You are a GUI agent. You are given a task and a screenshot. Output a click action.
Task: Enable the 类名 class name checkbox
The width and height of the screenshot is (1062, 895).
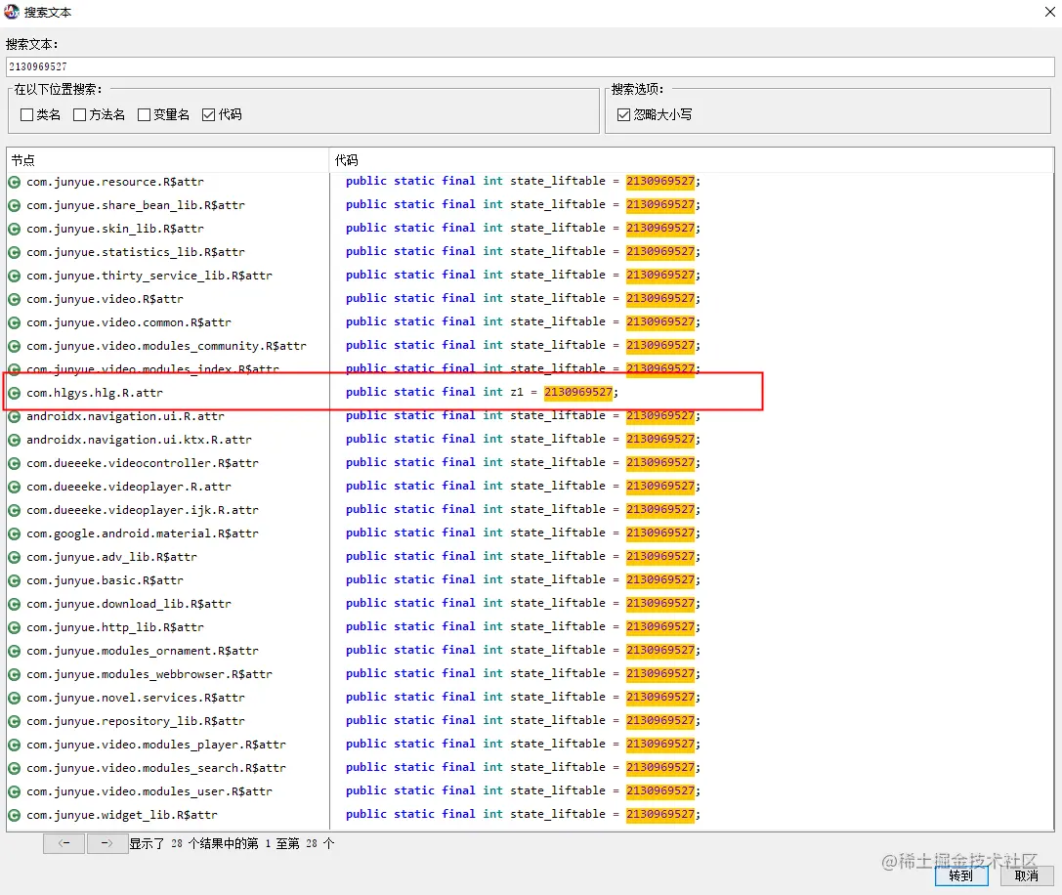(27, 114)
